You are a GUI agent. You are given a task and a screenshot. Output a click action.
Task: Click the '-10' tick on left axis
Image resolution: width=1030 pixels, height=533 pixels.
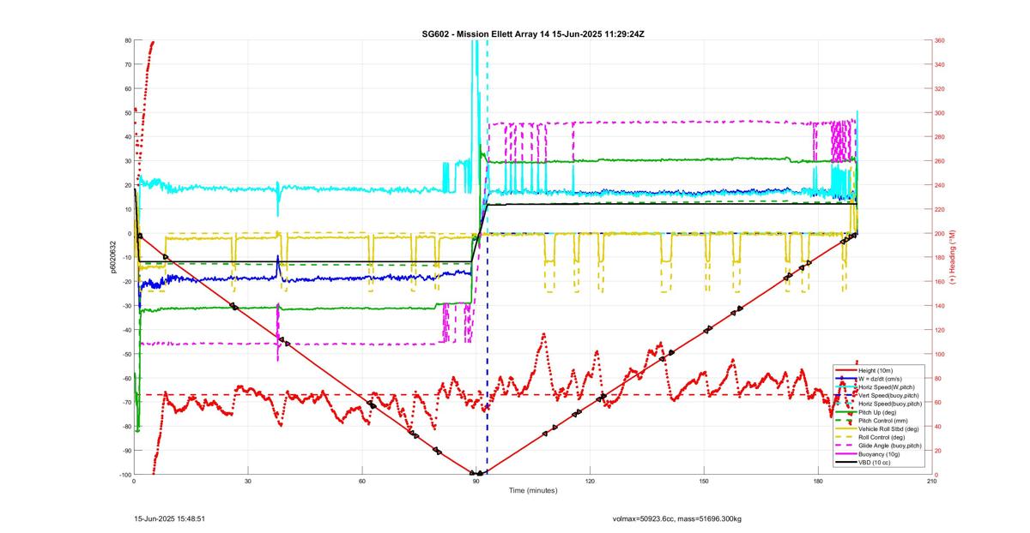126,258
